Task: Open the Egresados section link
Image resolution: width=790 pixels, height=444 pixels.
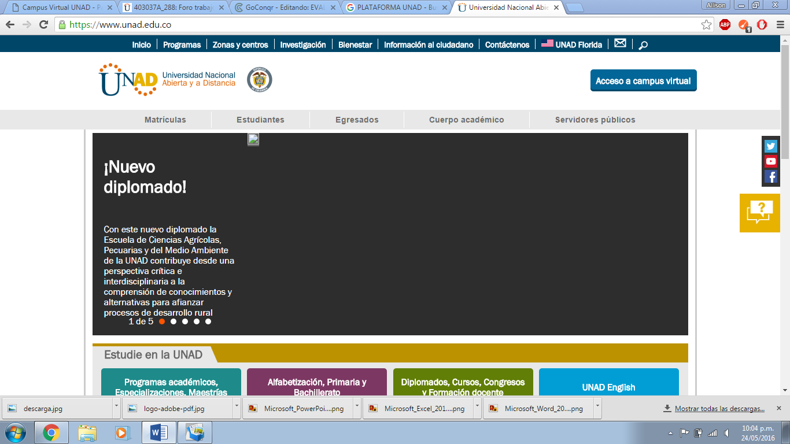Action: pyautogui.click(x=357, y=120)
